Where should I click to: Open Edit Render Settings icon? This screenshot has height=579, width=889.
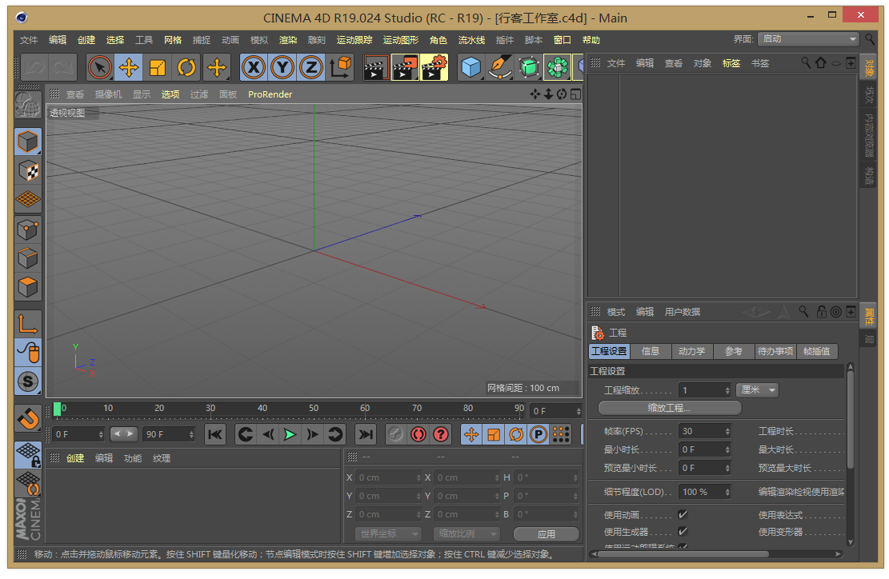pos(434,67)
